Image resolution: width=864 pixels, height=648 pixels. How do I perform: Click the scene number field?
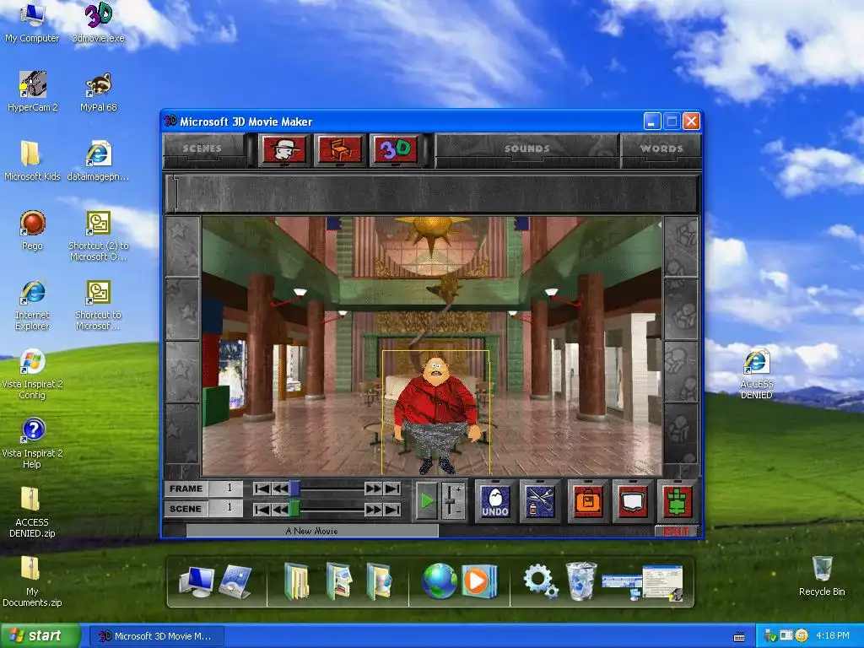coord(225,508)
